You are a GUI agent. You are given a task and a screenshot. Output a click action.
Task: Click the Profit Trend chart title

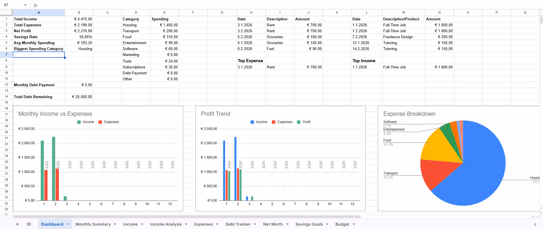216,114
